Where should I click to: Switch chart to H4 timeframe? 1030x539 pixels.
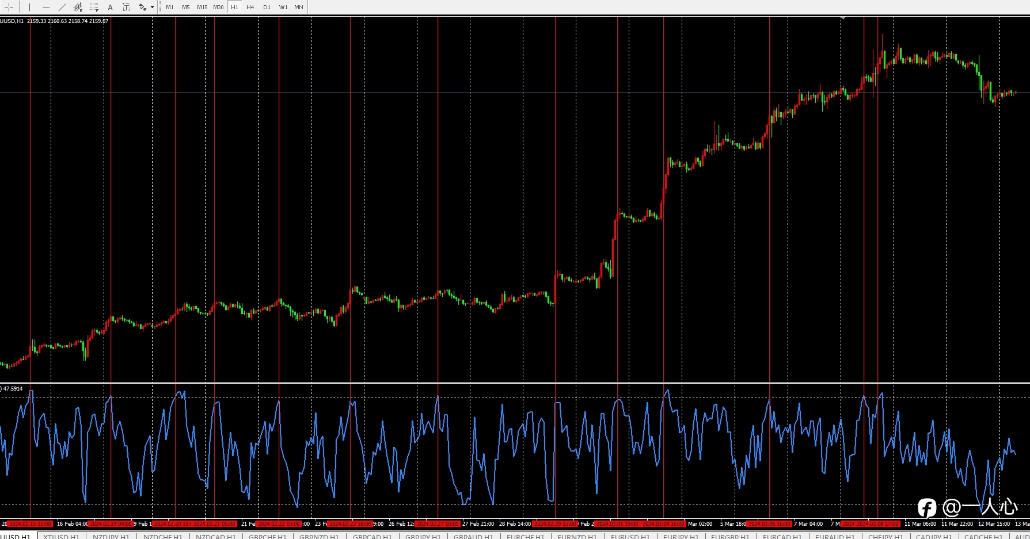[250, 7]
